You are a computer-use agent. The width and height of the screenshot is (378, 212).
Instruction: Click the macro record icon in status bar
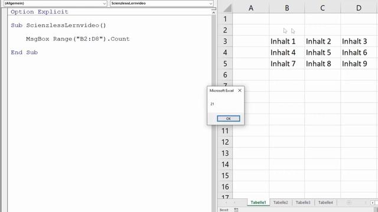[x=236, y=210]
